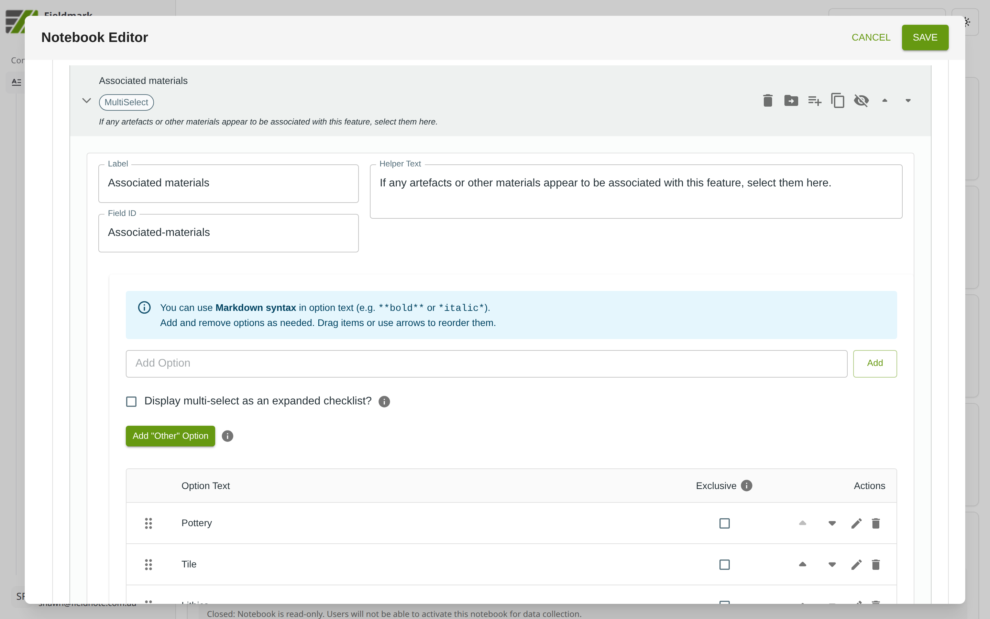The height and width of the screenshot is (619, 990).
Task: Focus the Add Option text field
Action: 486,363
